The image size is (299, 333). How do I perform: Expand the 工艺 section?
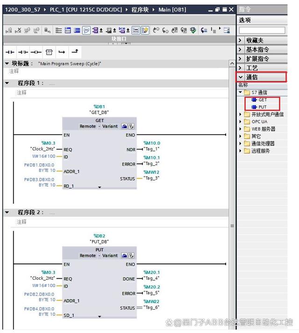240,68
